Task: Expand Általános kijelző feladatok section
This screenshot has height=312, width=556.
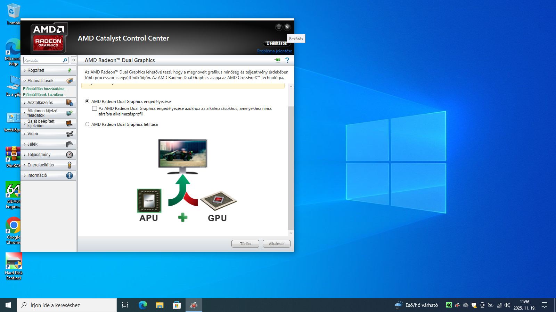Action: [x=48, y=113]
